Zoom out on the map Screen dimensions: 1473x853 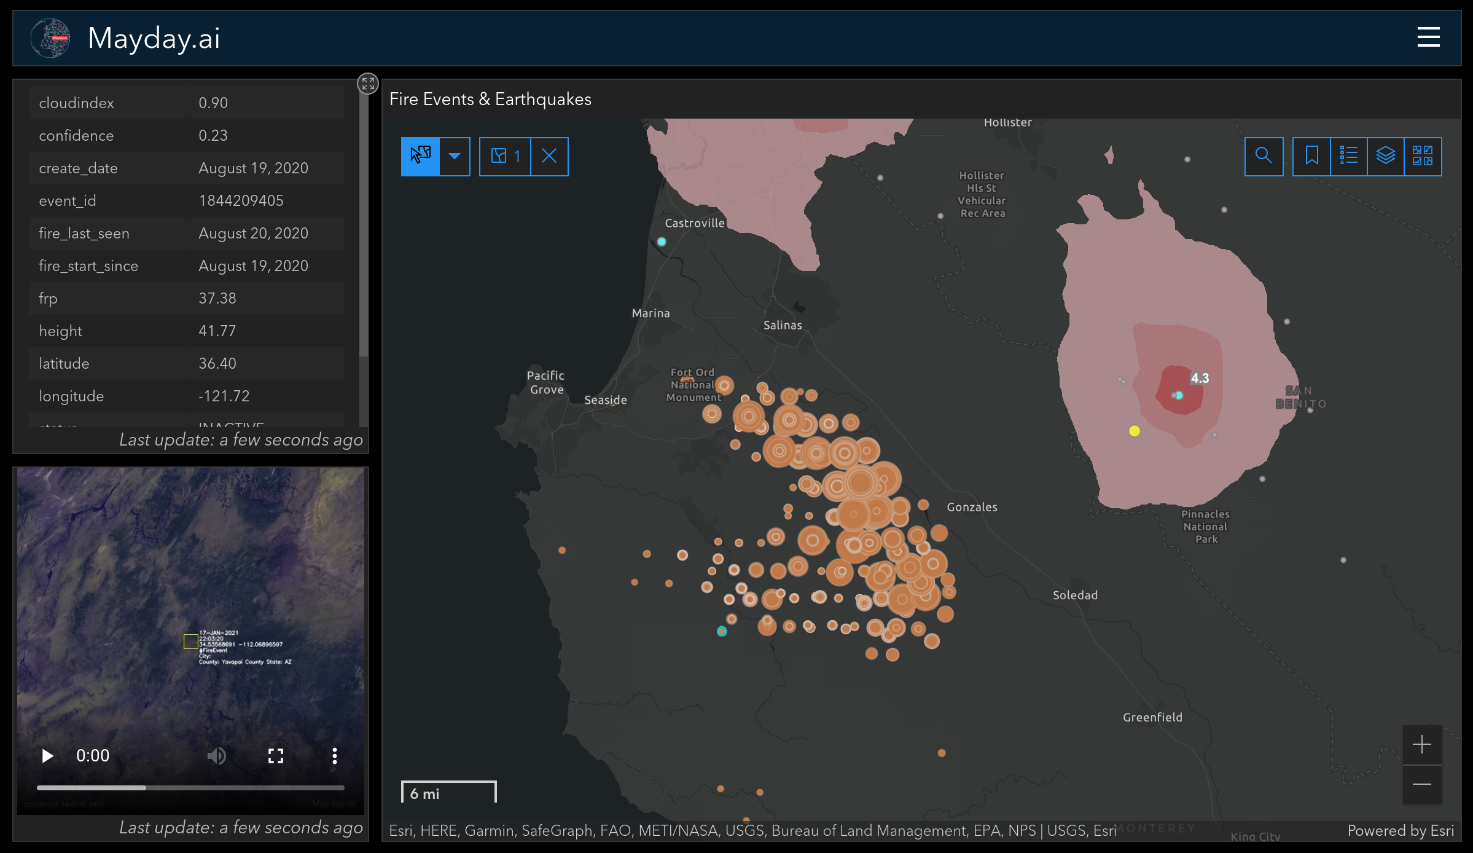(1422, 784)
